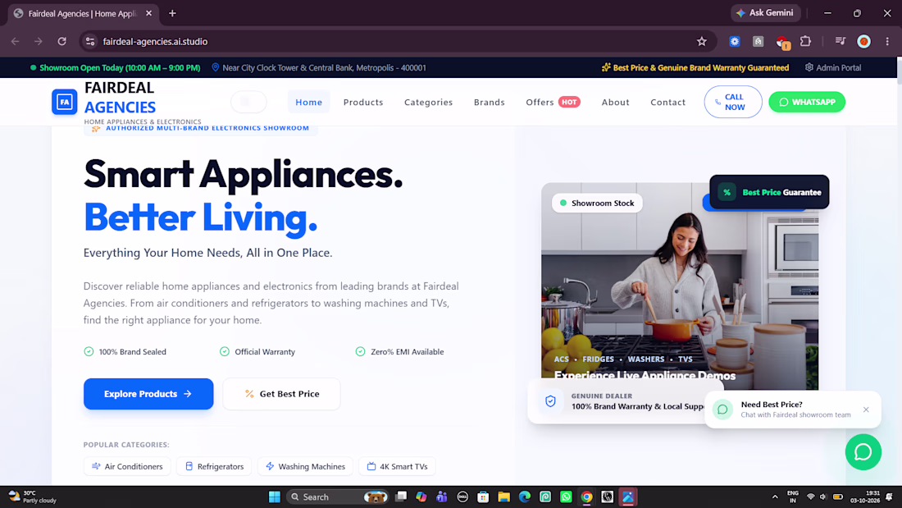Click the Ask Gemini button
902x508 pixels.
[x=766, y=12]
